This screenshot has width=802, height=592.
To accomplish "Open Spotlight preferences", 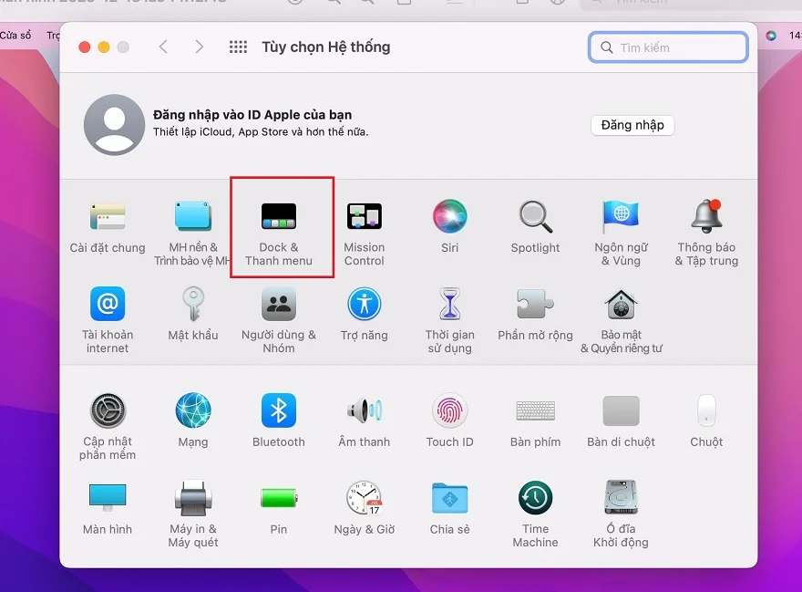I will click(535, 219).
